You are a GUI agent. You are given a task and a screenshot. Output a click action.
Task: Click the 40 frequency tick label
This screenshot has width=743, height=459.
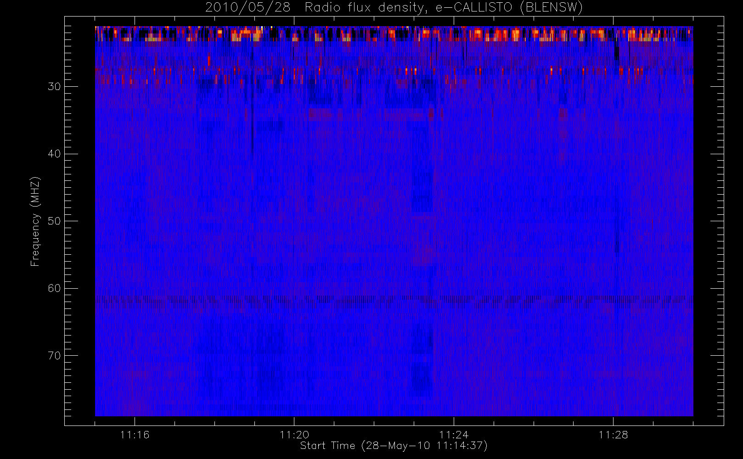coord(54,154)
